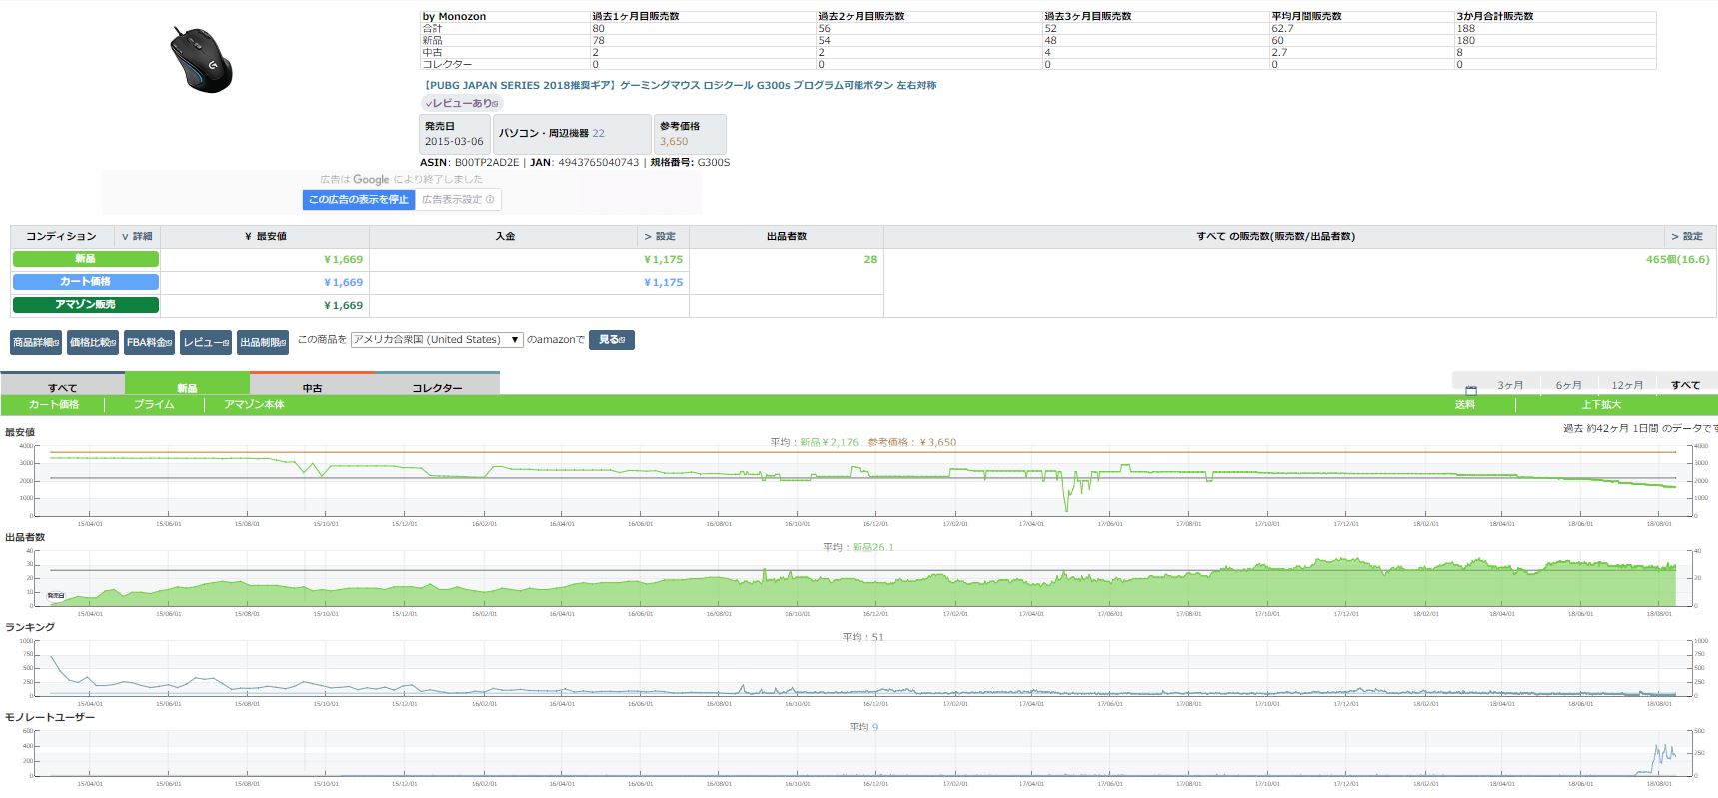Open 商品詳細 product details button
Image resolution: width=1718 pixels, height=798 pixels.
tap(36, 342)
